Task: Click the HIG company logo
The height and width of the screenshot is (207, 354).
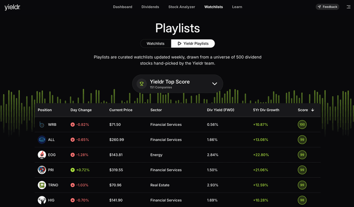Action: click(x=42, y=200)
